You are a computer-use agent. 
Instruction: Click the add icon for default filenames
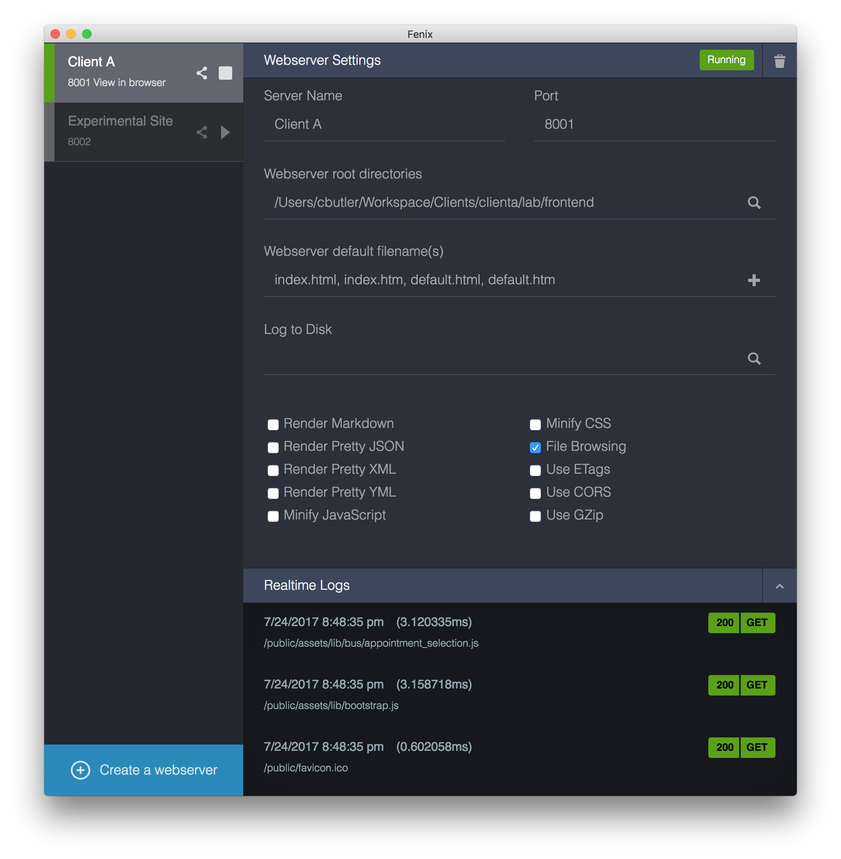tap(754, 280)
